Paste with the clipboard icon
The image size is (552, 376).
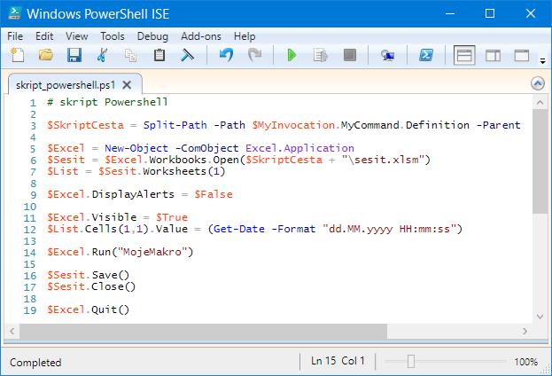pos(159,55)
